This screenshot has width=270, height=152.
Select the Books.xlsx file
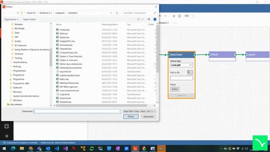tap(65, 37)
